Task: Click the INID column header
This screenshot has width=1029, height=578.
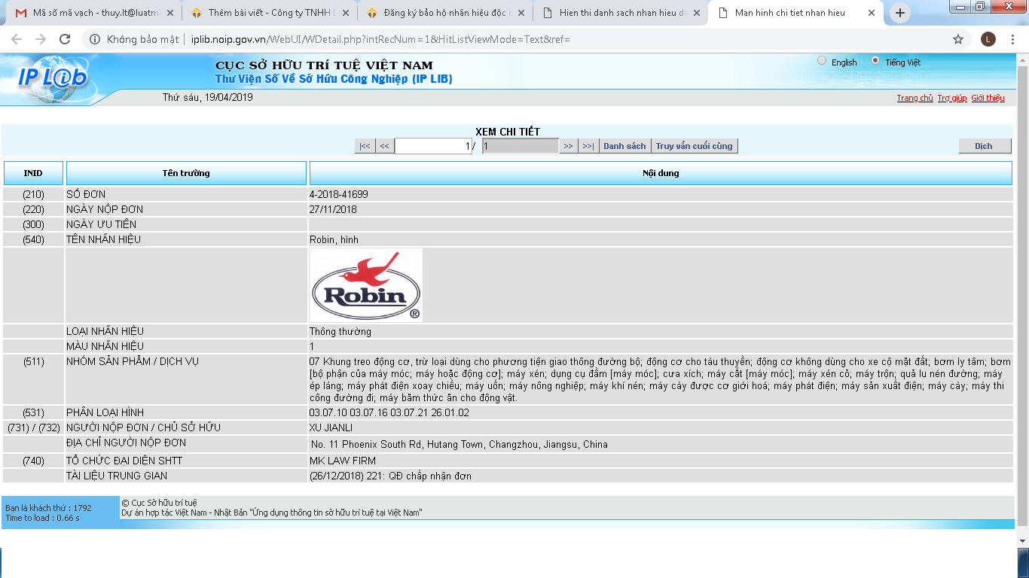Action: 33,173
